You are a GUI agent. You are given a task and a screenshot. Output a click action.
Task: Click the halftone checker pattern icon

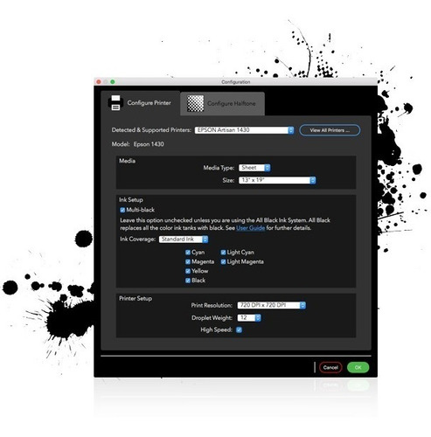pyautogui.click(x=195, y=103)
